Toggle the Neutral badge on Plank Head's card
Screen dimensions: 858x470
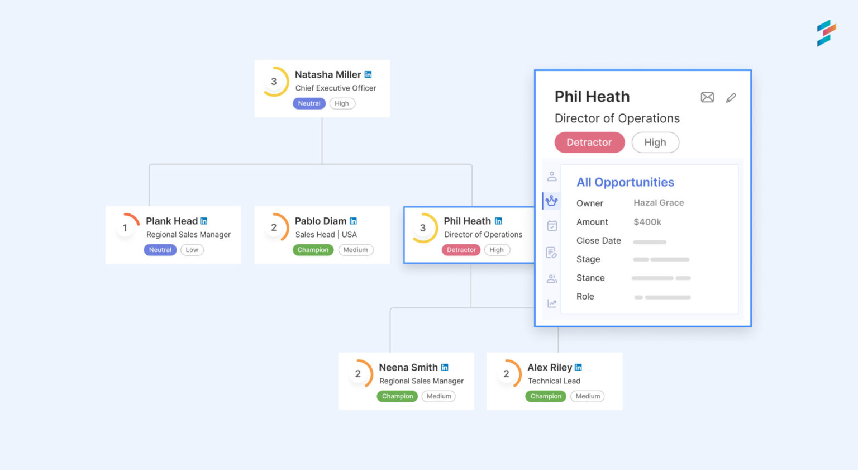pos(160,250)
